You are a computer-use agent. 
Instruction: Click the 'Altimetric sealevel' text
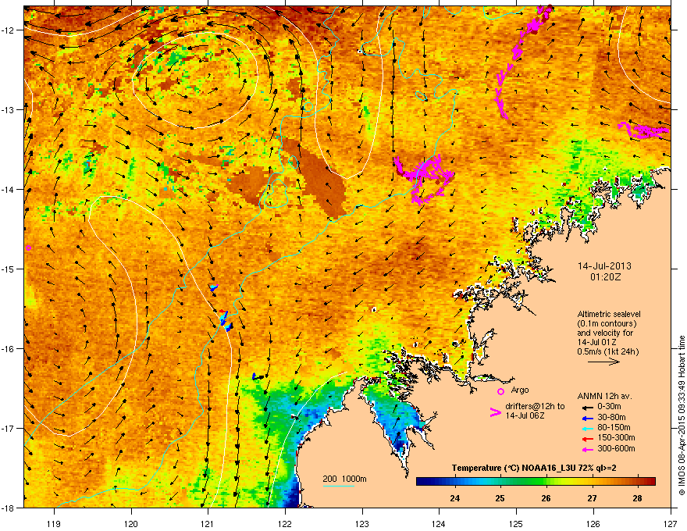pos(609,314)
